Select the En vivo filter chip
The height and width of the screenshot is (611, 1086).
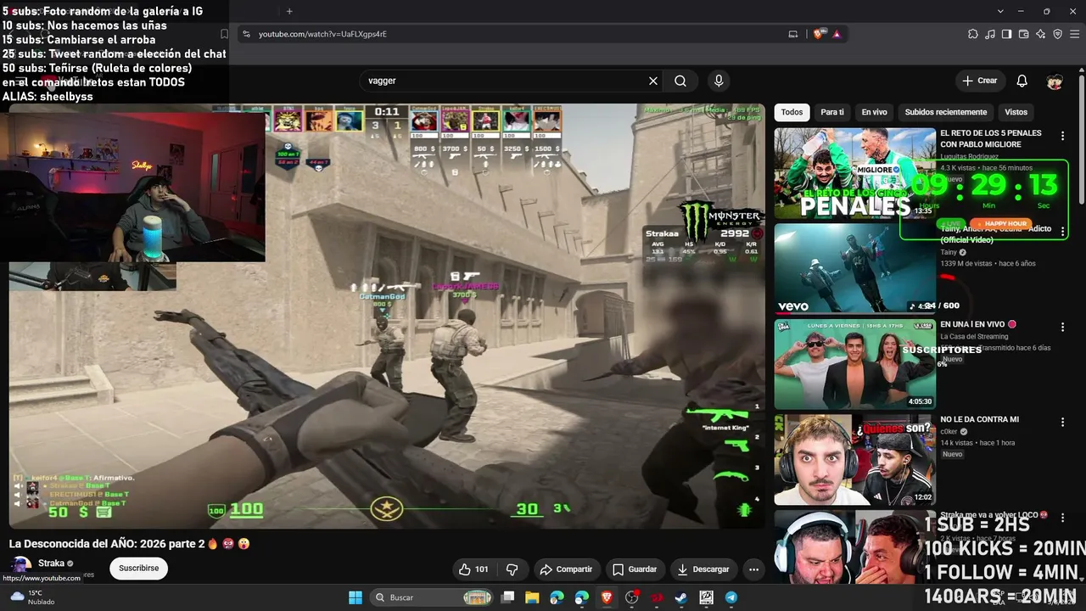click(874, 112)
